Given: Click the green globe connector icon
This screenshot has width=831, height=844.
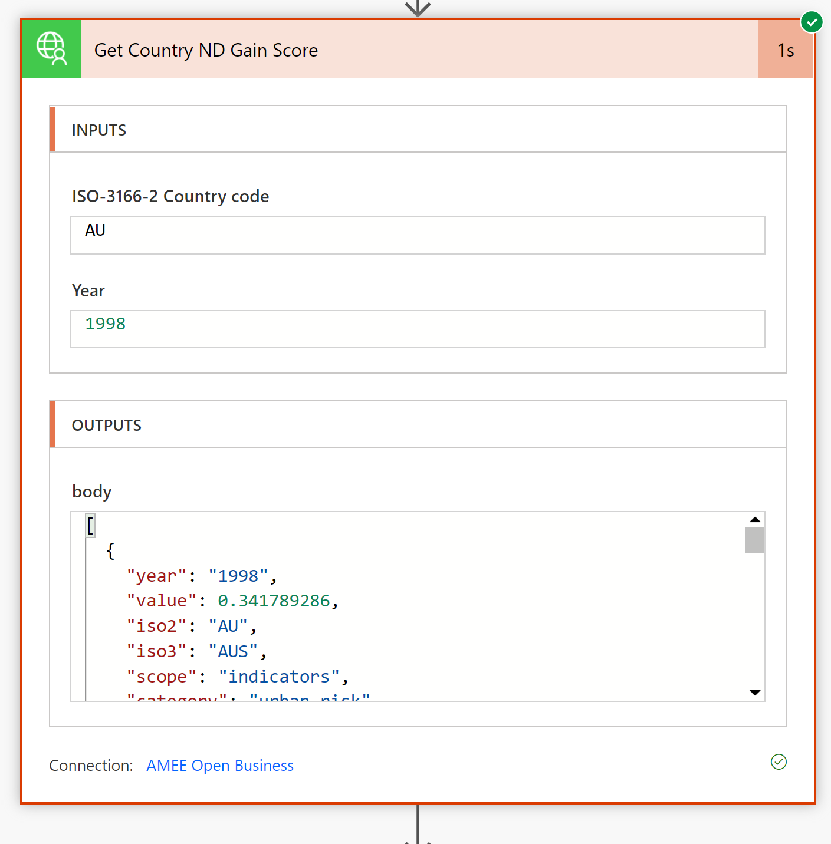Looking at the screenshot, I should 51,50.
